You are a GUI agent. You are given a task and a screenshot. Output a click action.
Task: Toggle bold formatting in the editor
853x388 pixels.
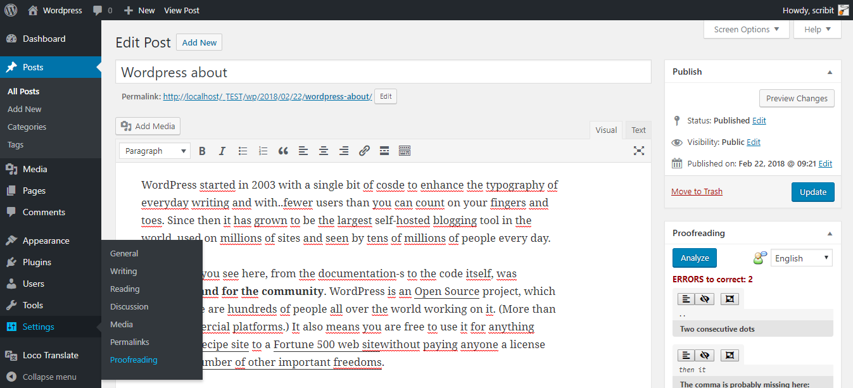click(202, 151)
